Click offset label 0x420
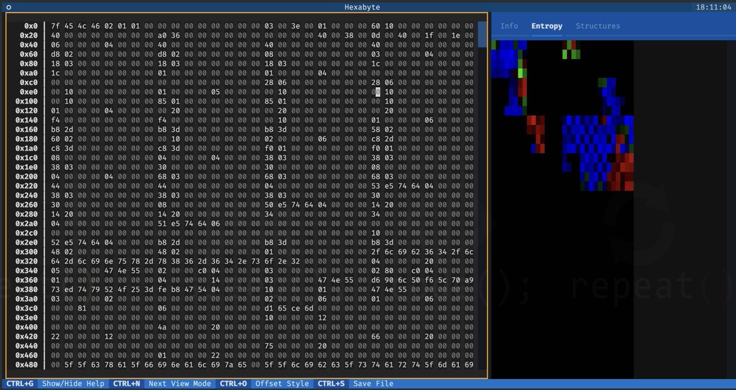 tap(26, 336)
